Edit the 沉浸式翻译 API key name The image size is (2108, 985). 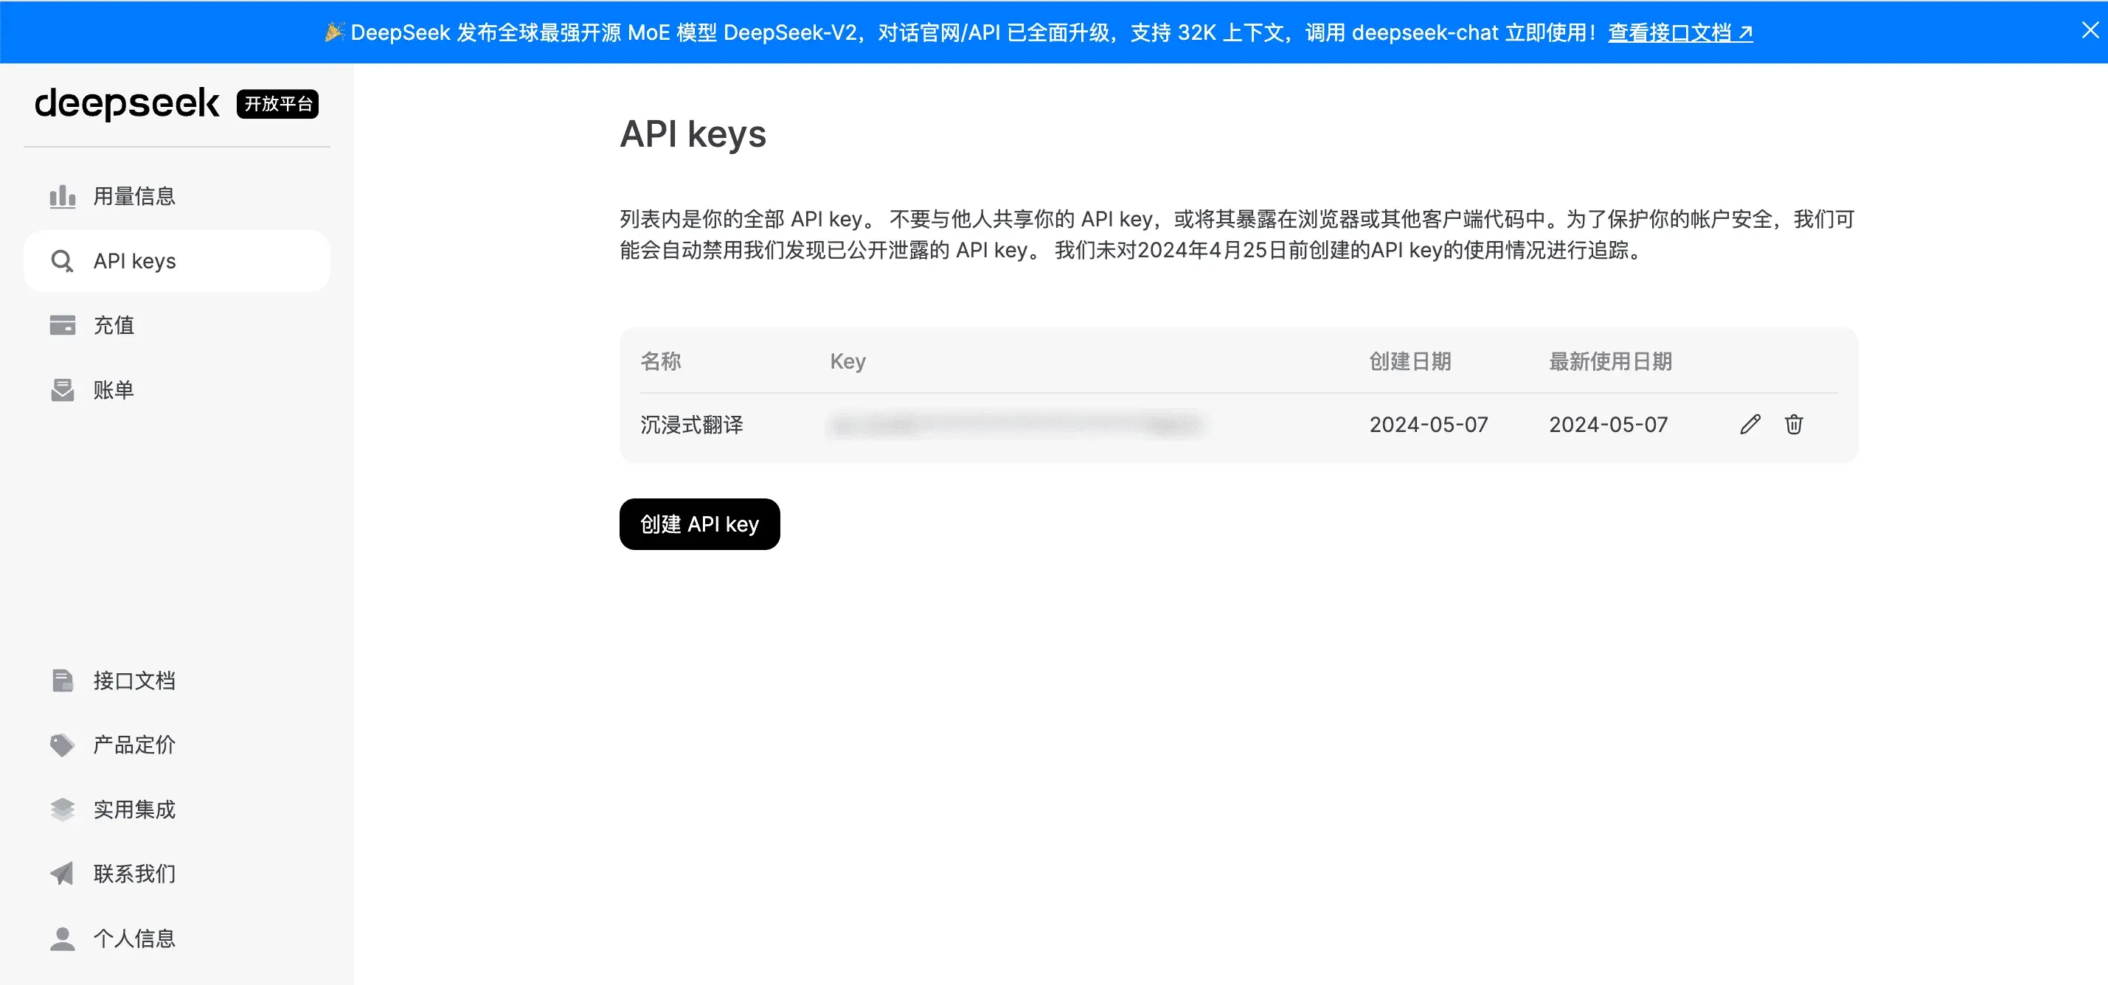(x=1750, y=424)
